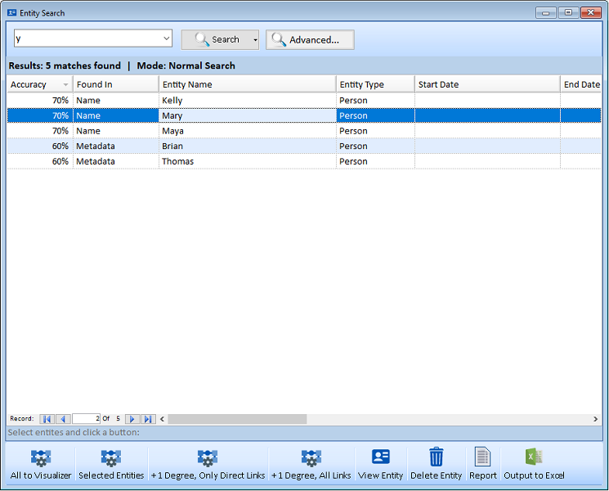The image size is (609, 491).
Task: Go to the next record
Action: coord(132,419)
